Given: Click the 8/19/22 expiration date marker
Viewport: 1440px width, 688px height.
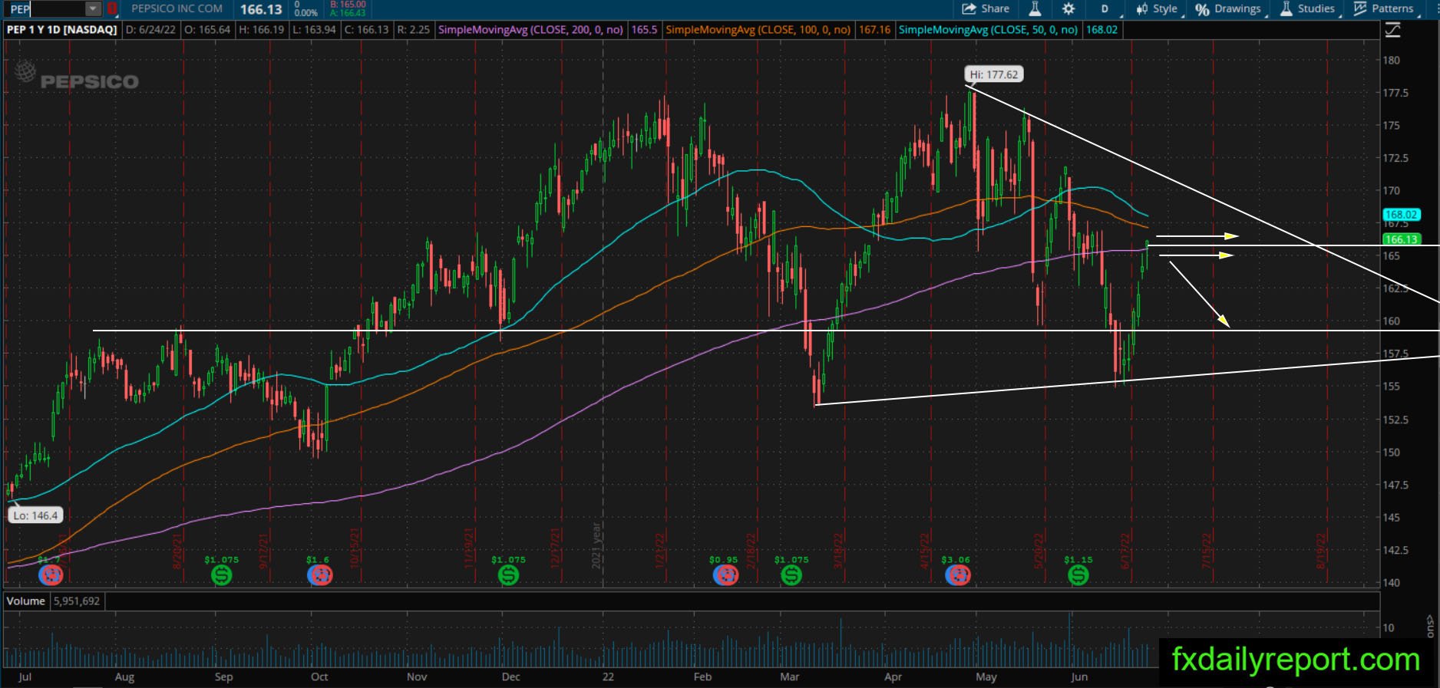Looking at the screenshot, I should pos(1321,550).
